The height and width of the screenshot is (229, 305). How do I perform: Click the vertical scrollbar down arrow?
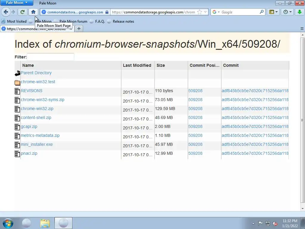[303, 209]
